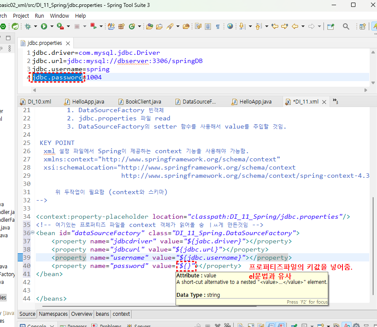Image resolution: width=377 pixels, height=327 pixels.
Task: Switch to beans bottom tab
Action: tap(102, 314)
